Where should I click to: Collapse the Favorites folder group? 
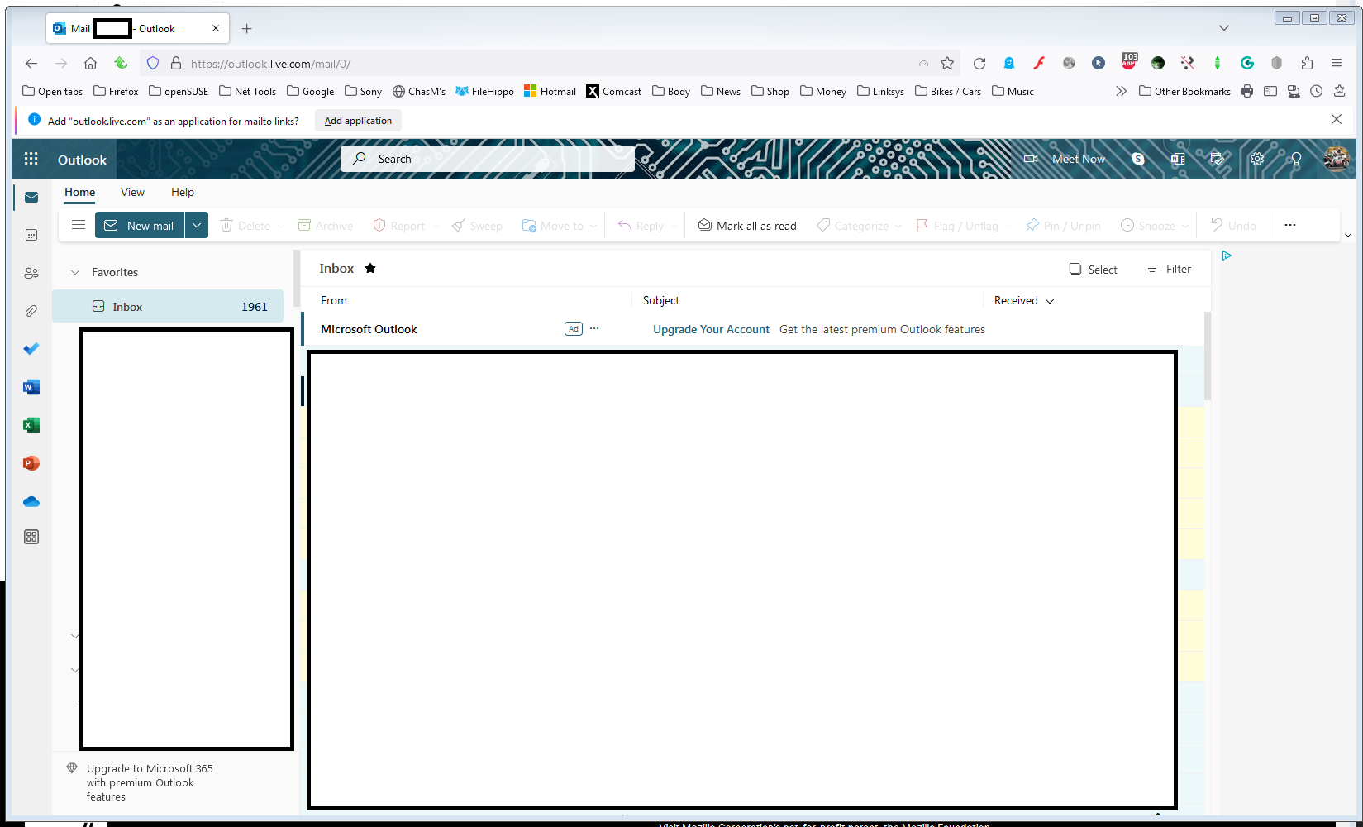(75, 272)
